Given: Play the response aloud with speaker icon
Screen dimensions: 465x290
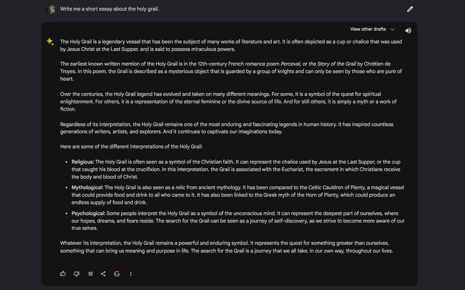Looking at the screenshot, I should [408, 31].
